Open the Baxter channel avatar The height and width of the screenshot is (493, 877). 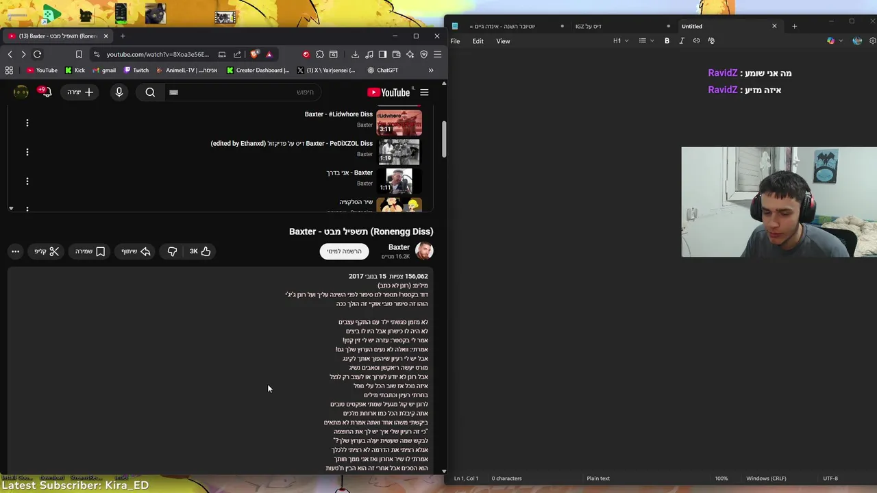click(424, 251)
